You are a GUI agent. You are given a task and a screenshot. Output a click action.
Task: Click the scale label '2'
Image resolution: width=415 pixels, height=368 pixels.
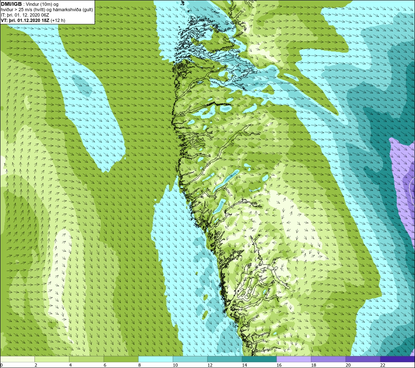pyautogui.click(x=36, y=366)
